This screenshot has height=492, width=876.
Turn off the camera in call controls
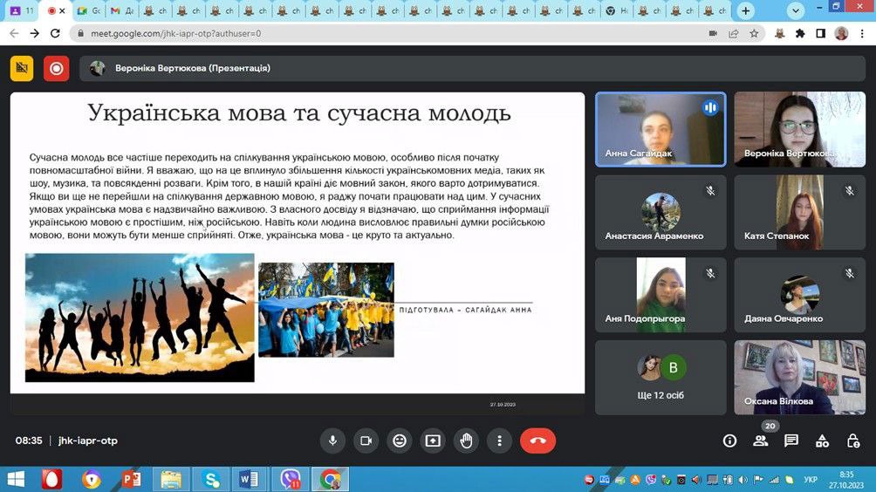(366, 441)
